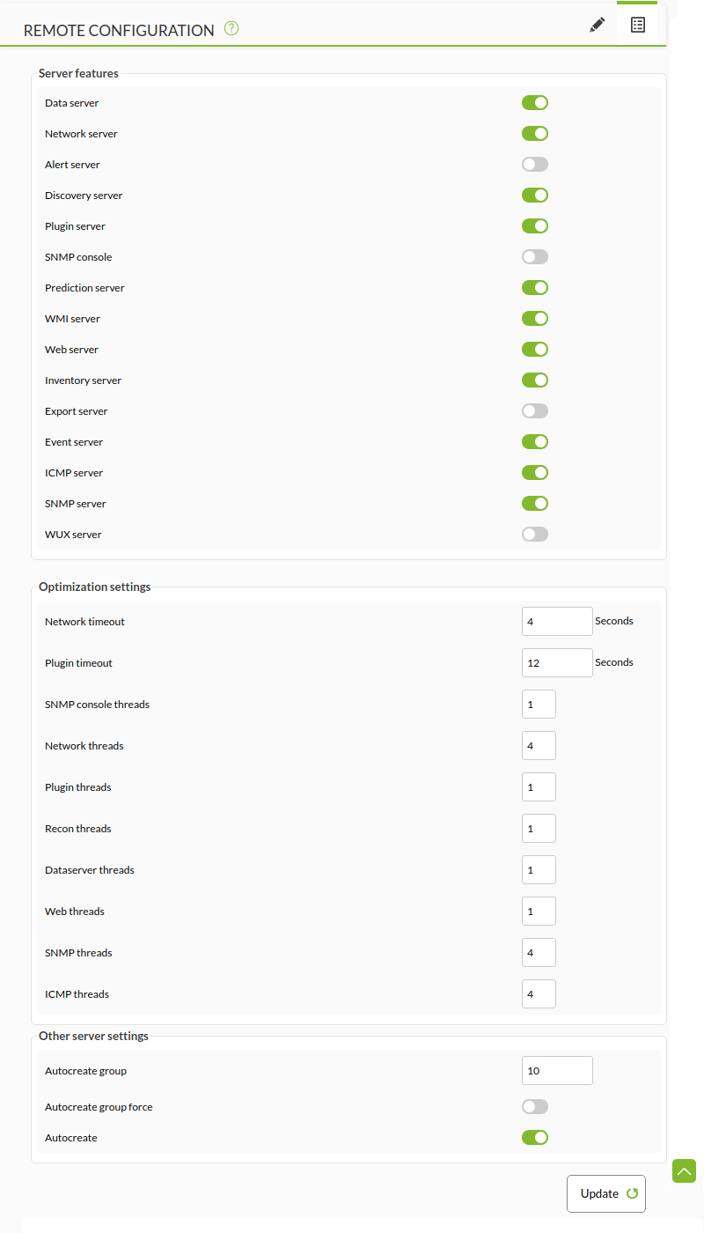Click the Autocreate group input
704x1233 pixels.
pyautogui.click(x=557, y=1071)
